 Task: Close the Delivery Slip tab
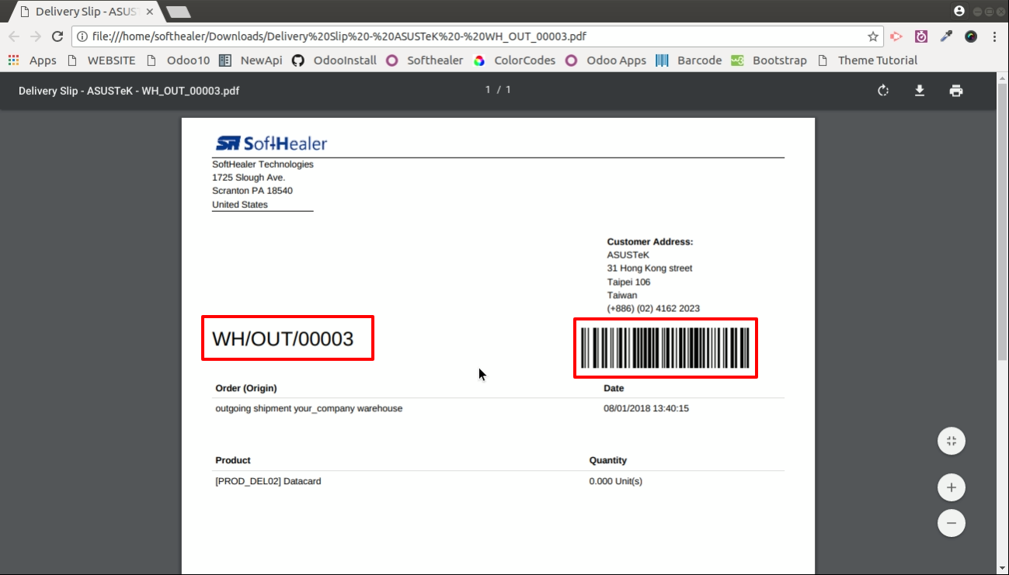point(150,12)
